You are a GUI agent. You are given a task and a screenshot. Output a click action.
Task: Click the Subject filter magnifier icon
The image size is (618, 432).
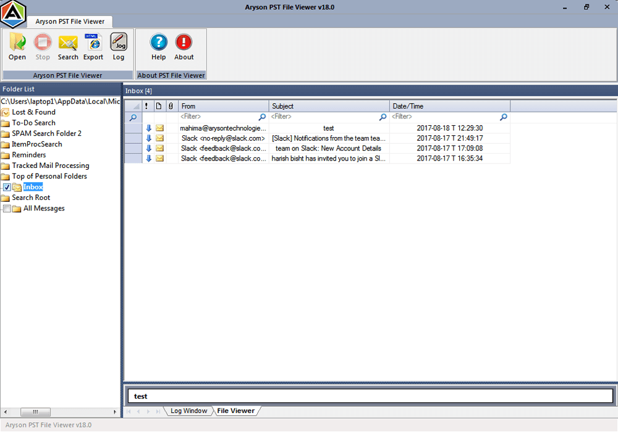(x=383, y=117)
